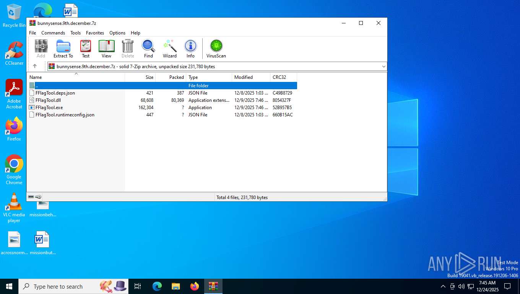This screenshot has width=520, height=294.
Task: Open the Commands menu
Action: pos(53,33)
